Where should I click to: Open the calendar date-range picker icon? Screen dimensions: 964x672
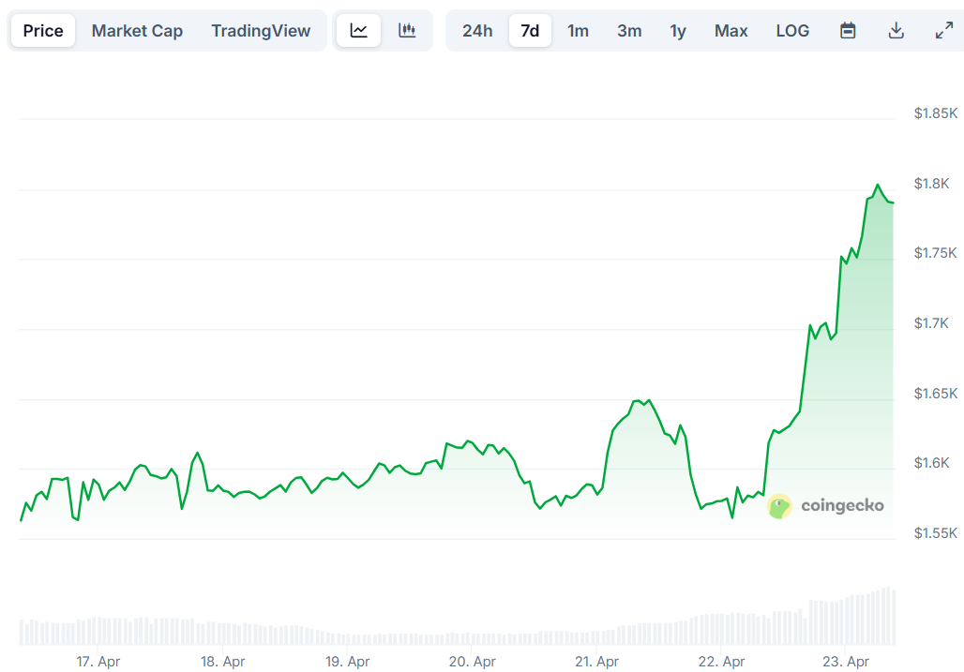(848, 30)
